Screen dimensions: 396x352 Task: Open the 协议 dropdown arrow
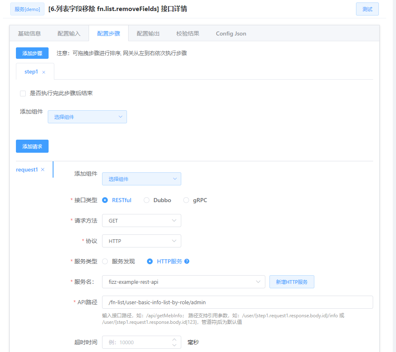click(x=175, y=241)
